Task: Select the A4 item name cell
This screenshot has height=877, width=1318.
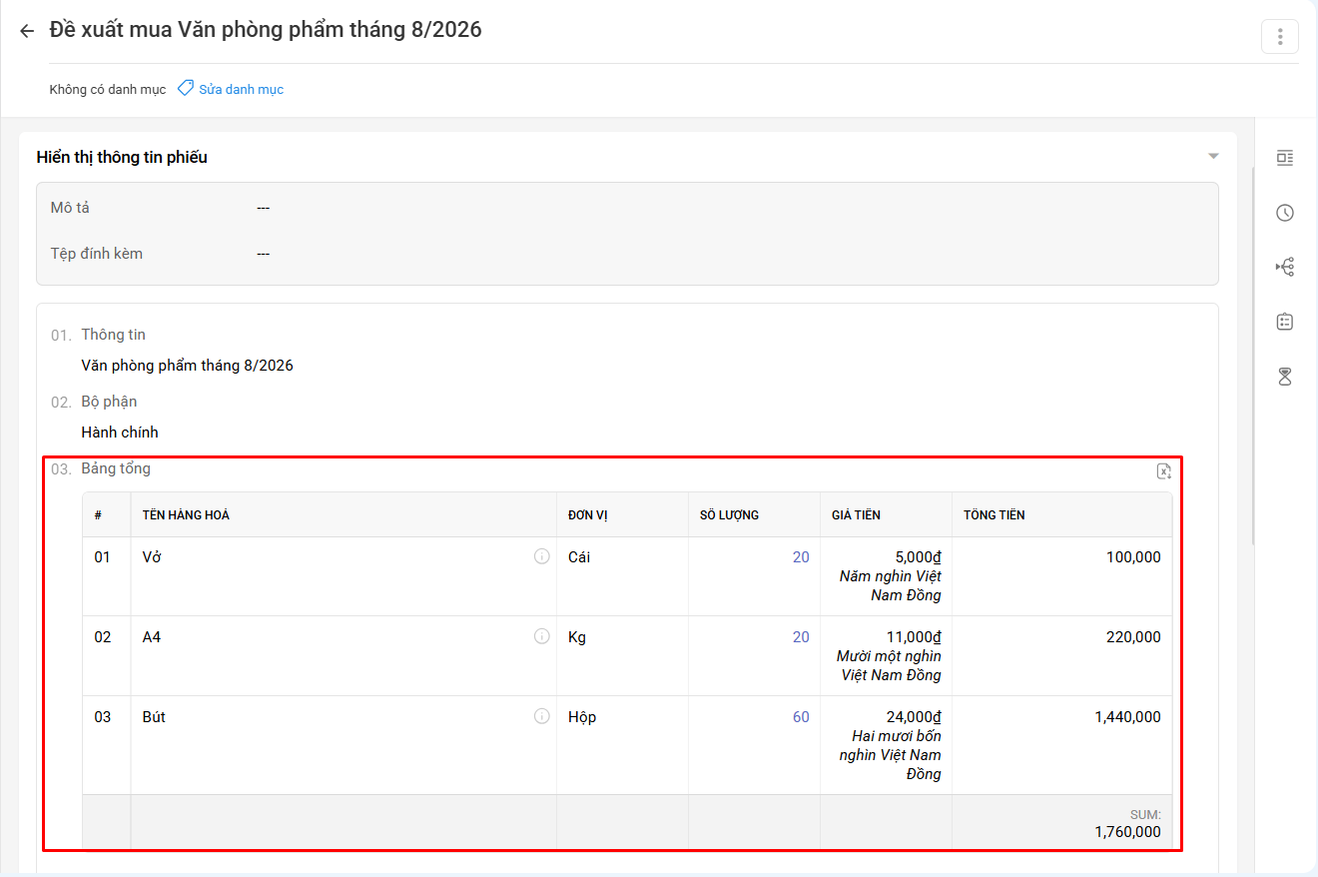Action: click(343, 656)
